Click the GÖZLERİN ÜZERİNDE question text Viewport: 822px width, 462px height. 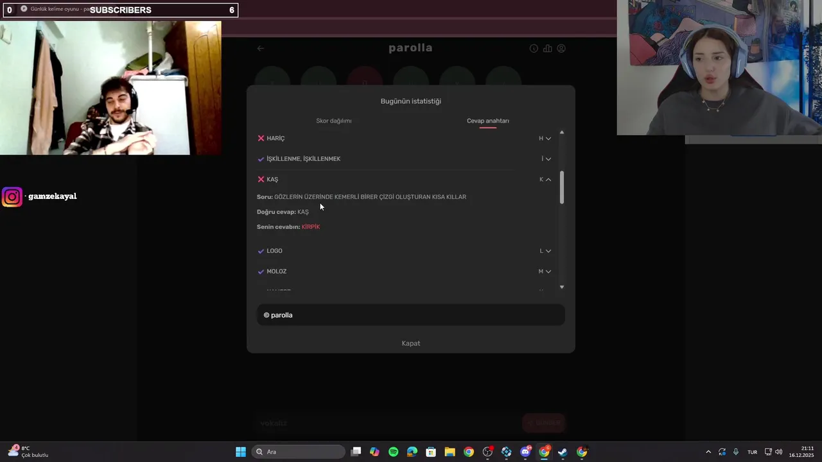click(371, 197)
